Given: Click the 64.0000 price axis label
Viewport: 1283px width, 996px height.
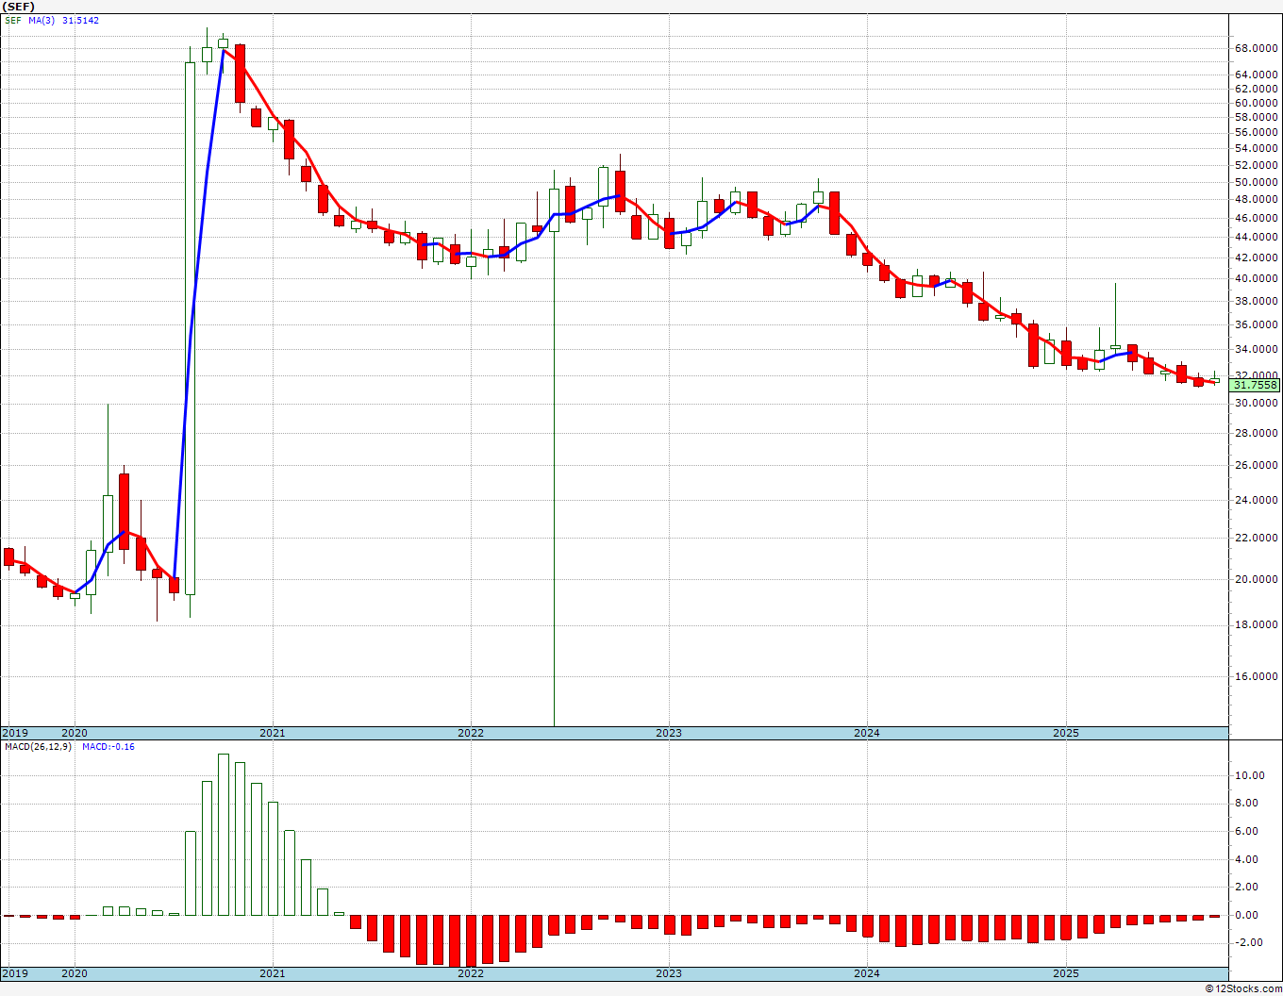Looking at the screenshot, I should click(x=1257, y=75).
